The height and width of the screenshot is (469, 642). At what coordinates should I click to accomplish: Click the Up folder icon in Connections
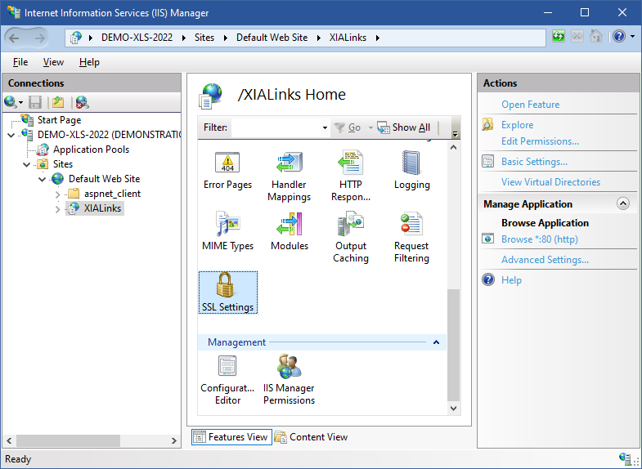point(58,102)
